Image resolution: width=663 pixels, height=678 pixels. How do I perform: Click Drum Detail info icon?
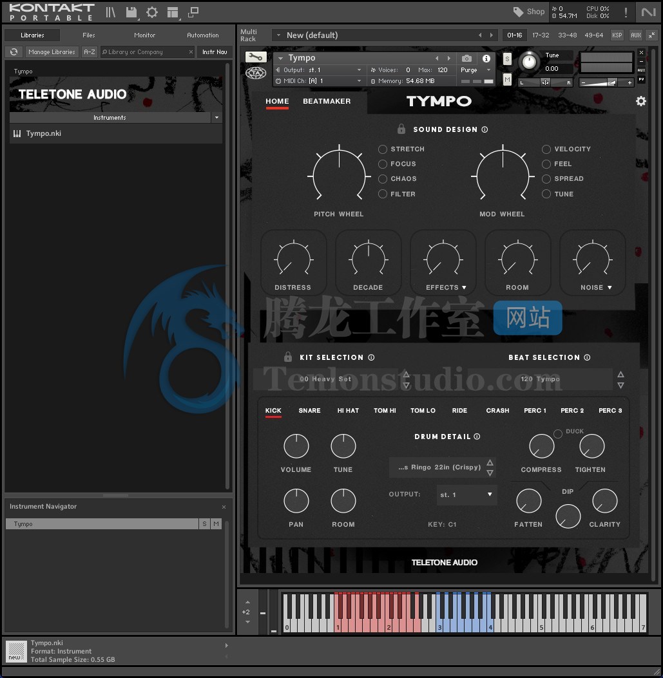(x=477, y=437)
